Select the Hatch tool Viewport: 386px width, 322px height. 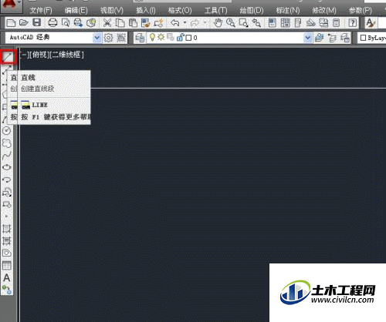(x=7, y=229)
